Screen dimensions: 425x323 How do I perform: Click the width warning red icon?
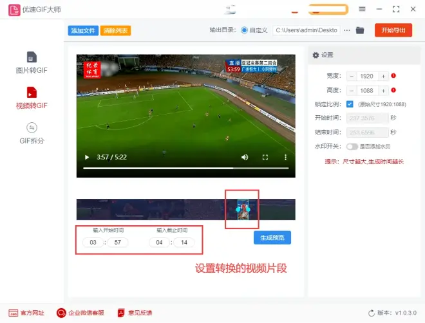[393, 76]
